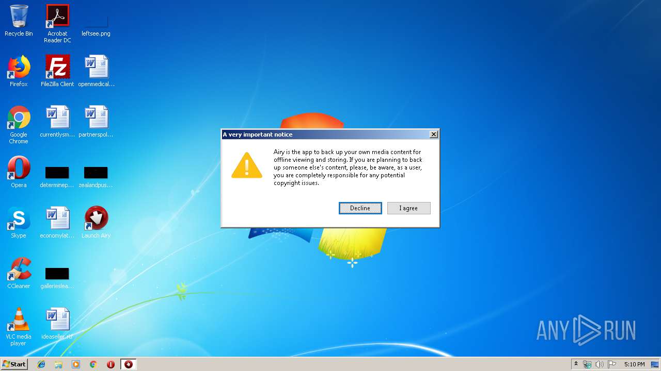Select the gallerieslea desktop file
The width and height of the screenshot is (661, 371).
coord(57,278)
